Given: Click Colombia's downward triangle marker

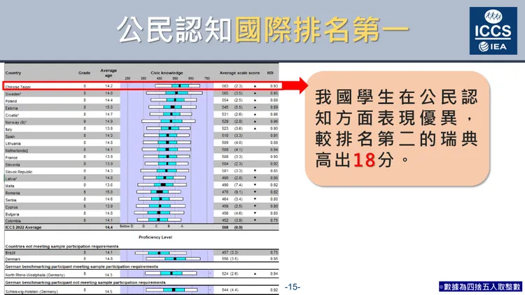Looking at the screenshot, I should [x=255, y=220].
